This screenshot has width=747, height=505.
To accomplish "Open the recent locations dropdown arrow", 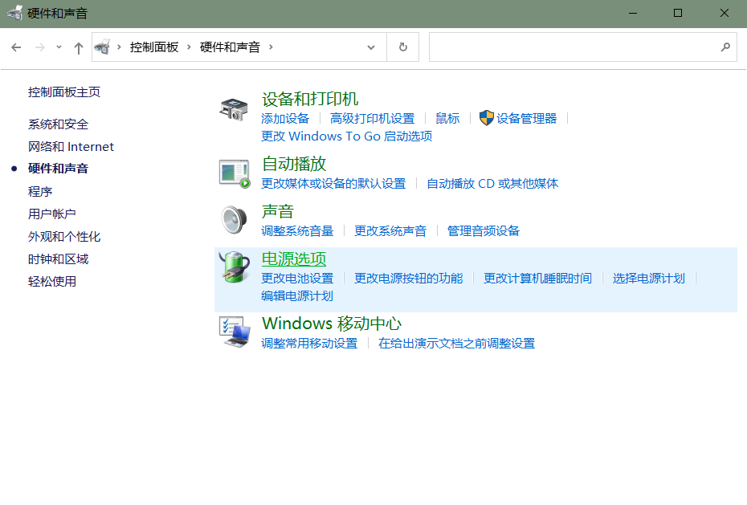I will tap(59, 47).
